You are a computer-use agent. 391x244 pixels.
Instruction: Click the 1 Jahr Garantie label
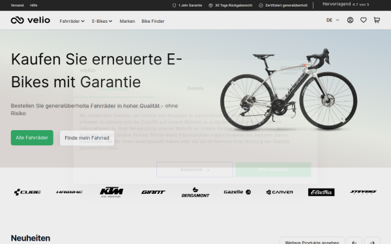(187, 5)
